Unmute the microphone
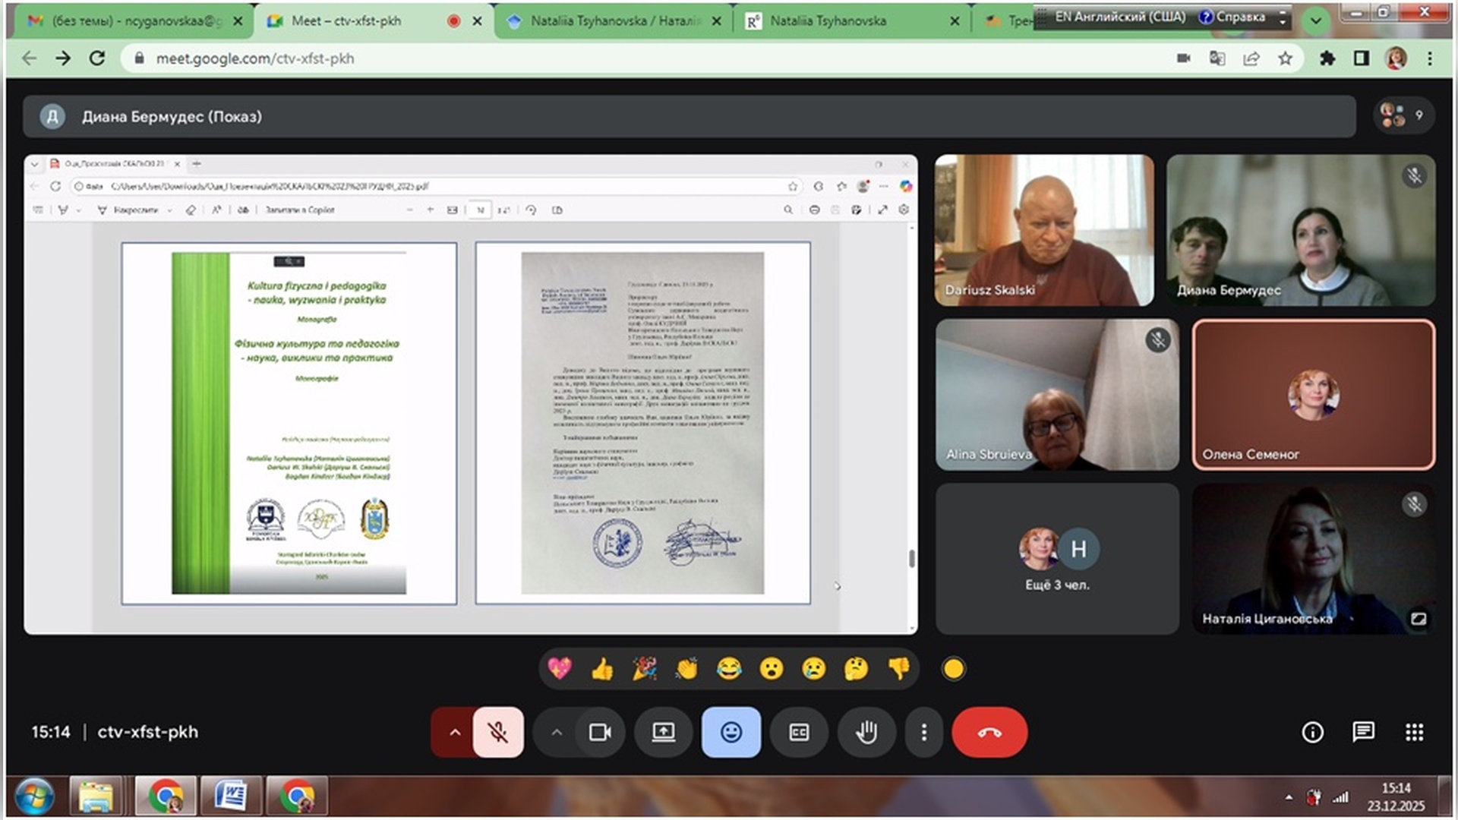This screenshot has height=820, width=1458. pyautogui.click(x=498, y=732)
